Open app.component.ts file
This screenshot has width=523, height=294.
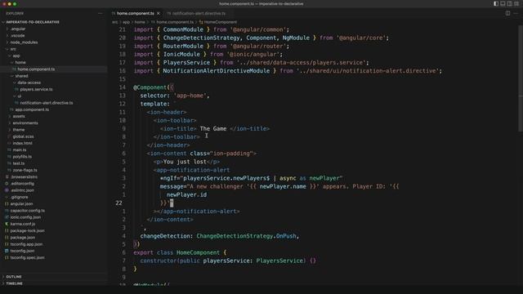32,109
